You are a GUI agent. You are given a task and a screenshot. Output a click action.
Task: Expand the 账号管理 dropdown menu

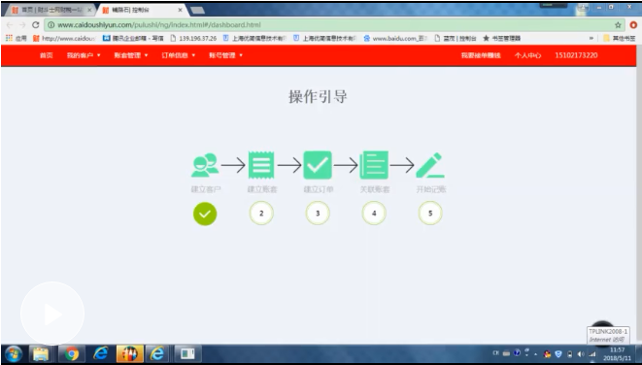click(226, 55)
